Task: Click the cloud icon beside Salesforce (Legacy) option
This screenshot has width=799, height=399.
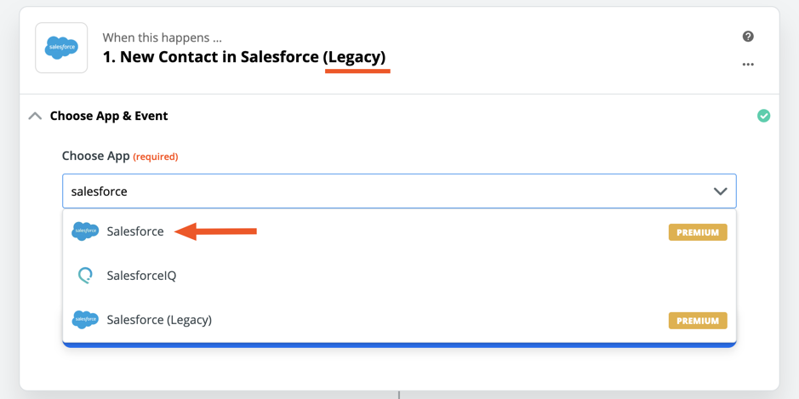Action: [x=85, y=320]
